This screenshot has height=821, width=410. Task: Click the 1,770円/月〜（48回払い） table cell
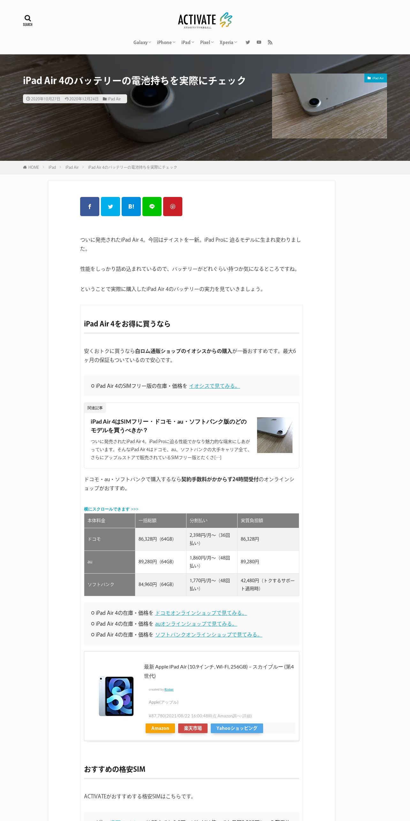[212, 584]
